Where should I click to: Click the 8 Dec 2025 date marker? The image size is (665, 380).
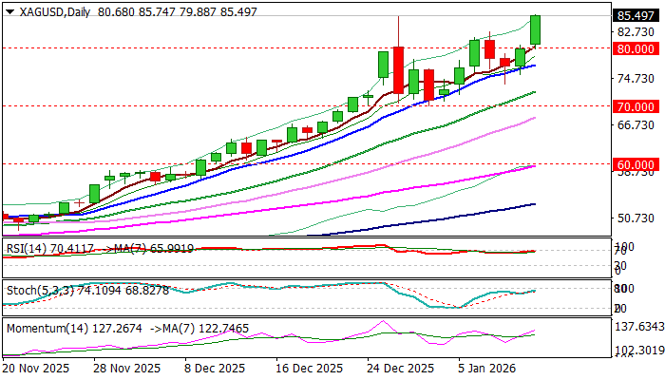click(x=215, y=368)
